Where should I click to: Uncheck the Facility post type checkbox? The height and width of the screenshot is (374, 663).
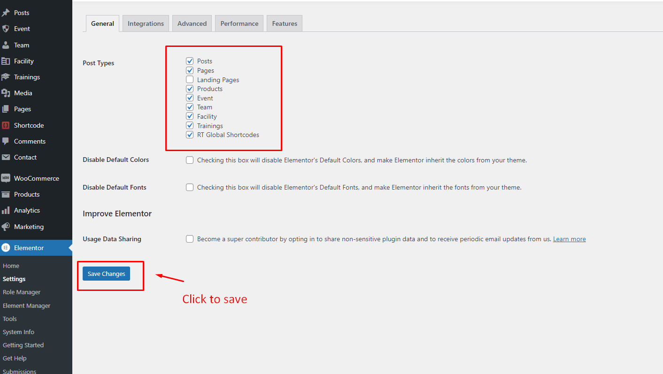tap(190, 116)
